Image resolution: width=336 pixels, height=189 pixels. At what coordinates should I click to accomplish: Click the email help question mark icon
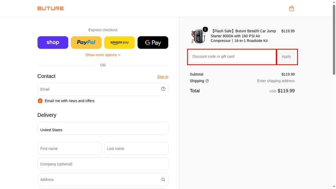pyautogui.click(x=163, y=89)
